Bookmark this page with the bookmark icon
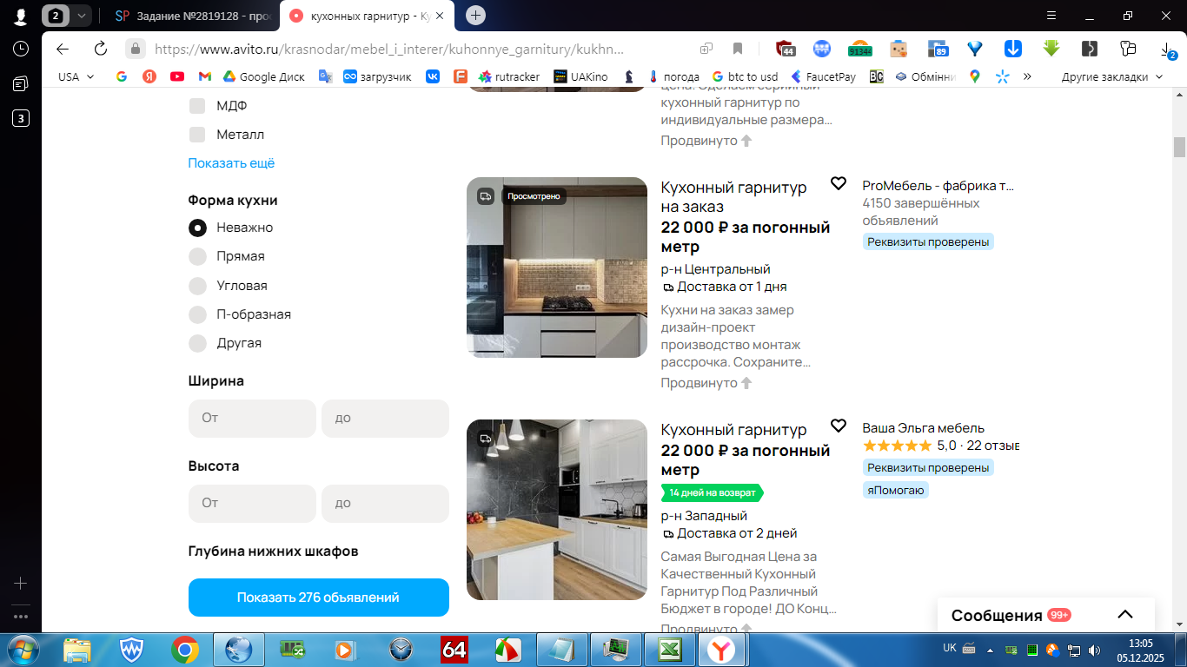 coord(738,49)
